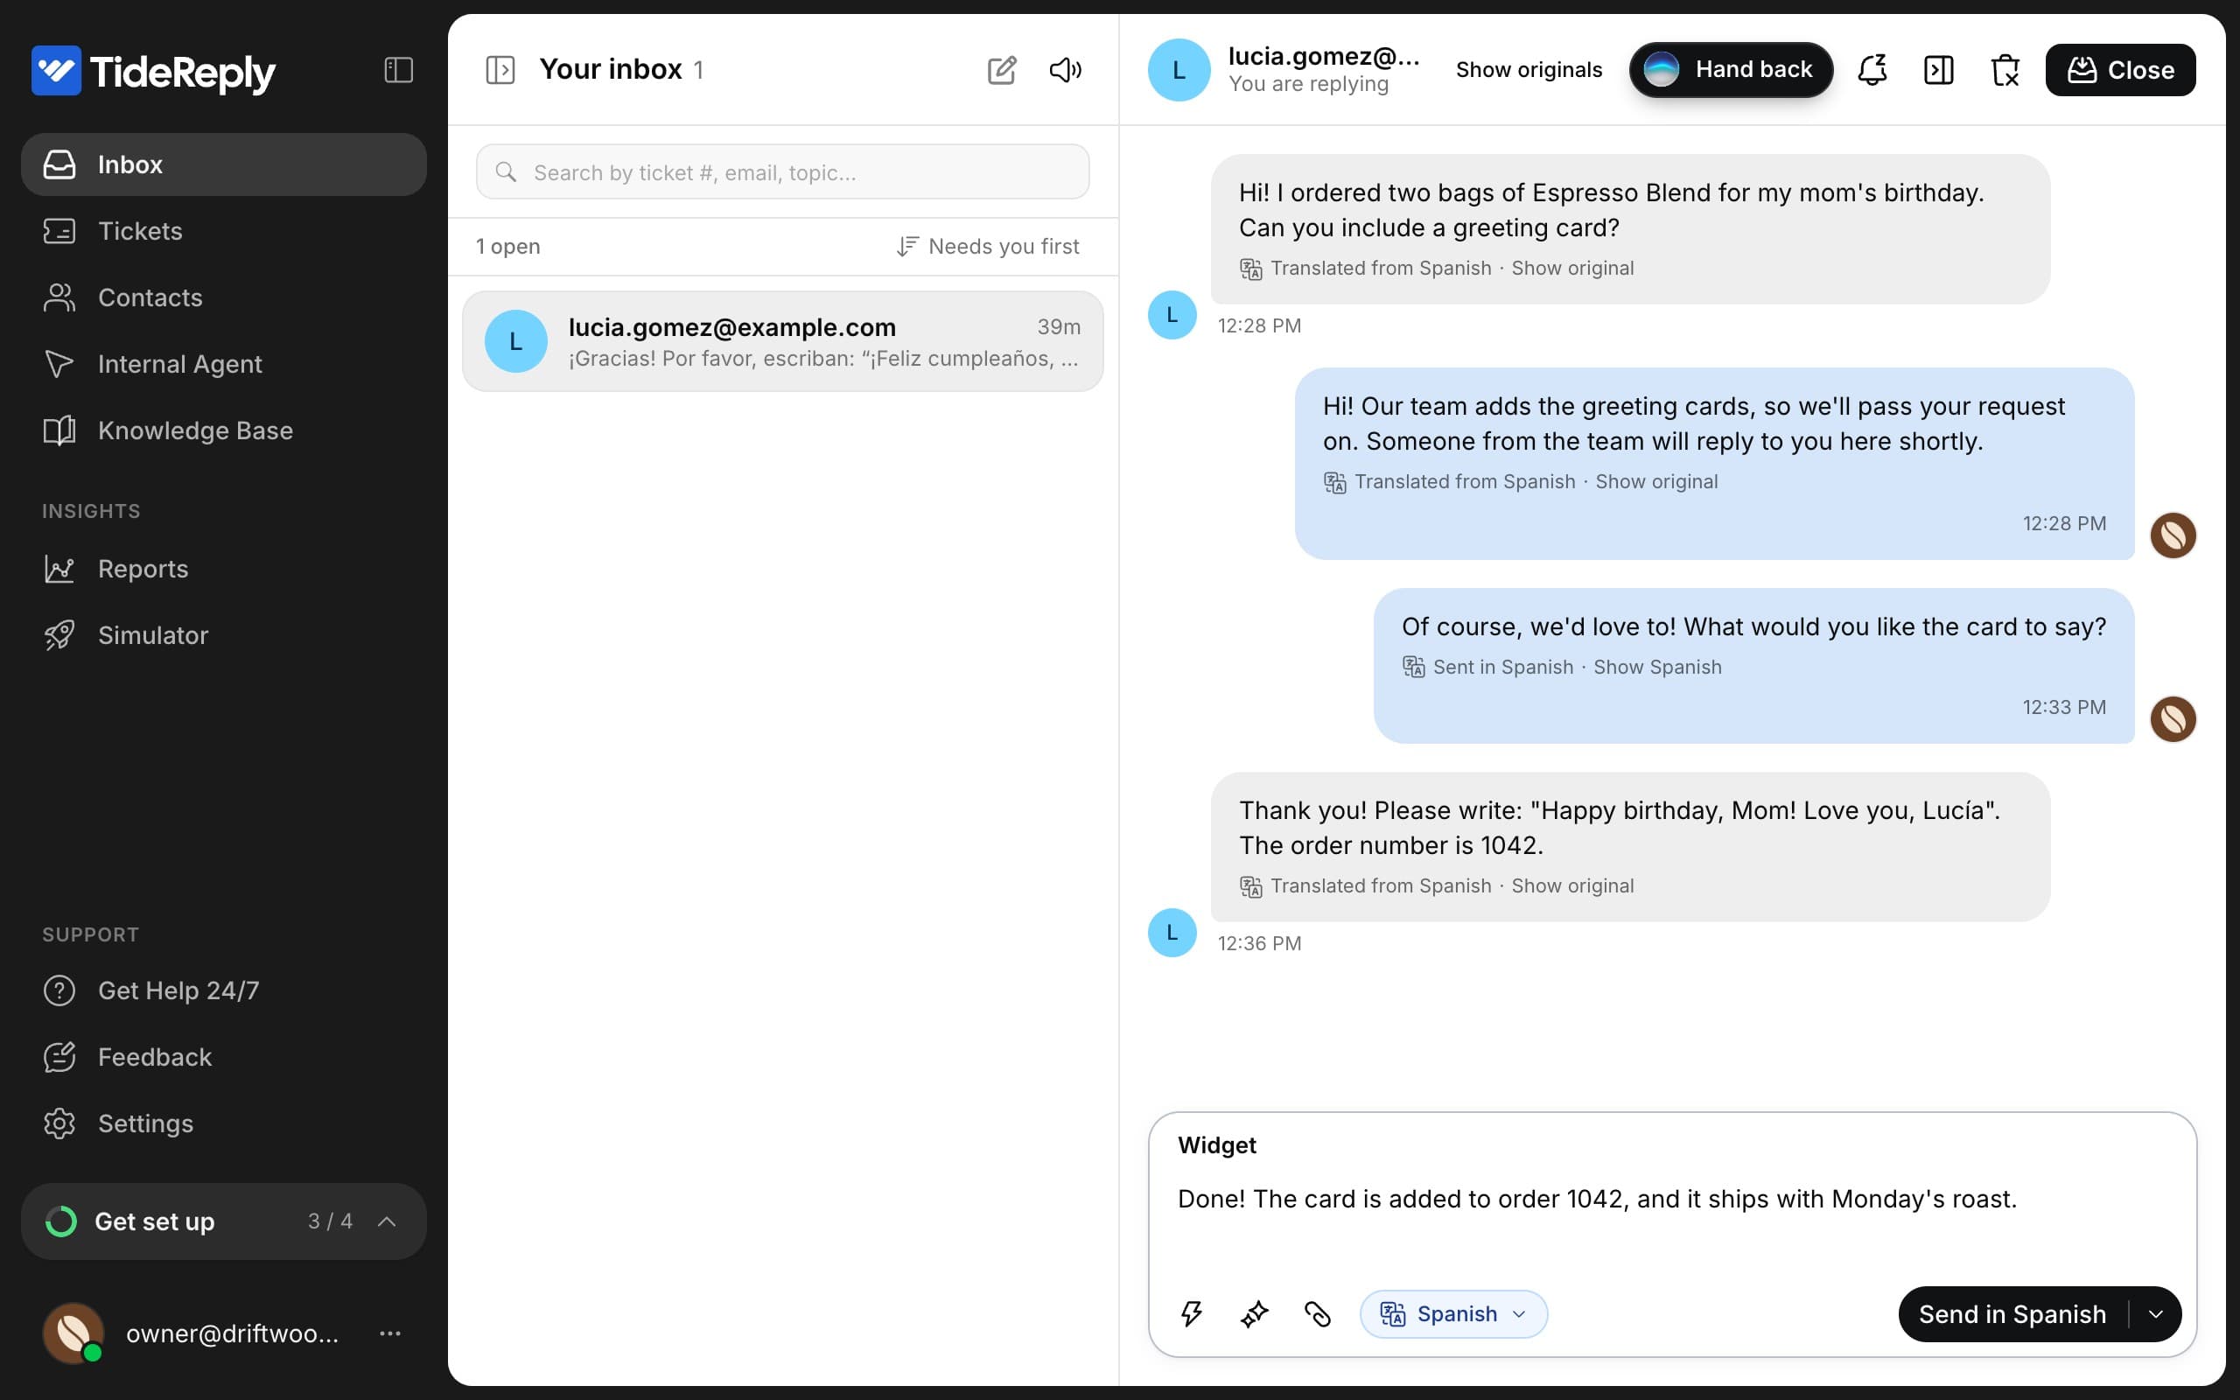
Task: Show original of the Espresso Blend message
Action: point(1571,269)
